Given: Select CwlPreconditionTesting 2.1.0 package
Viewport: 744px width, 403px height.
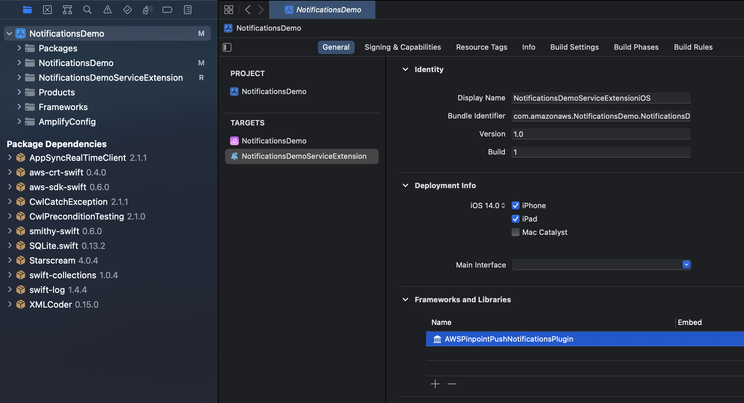Looking at the screenshot, I should point(87,216).
